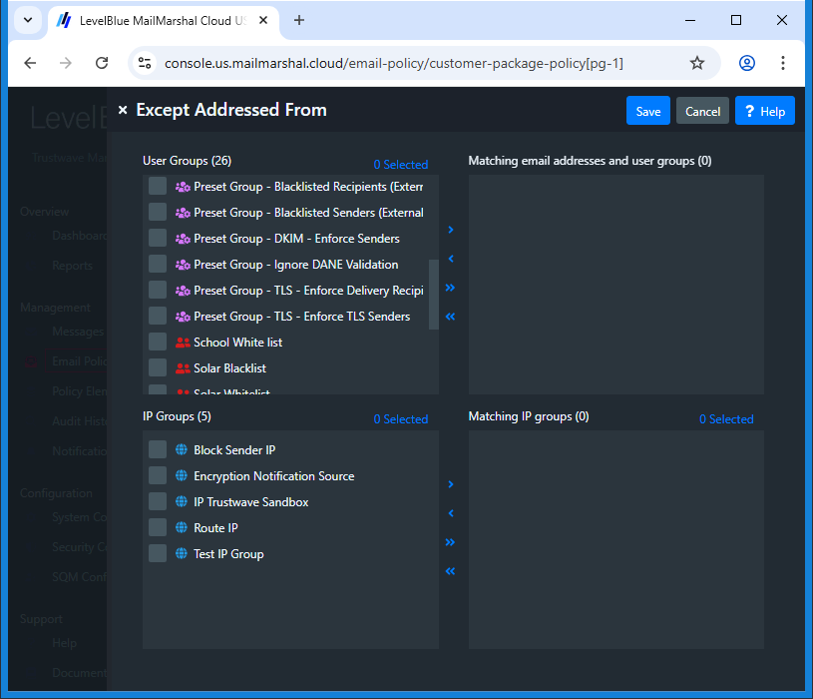This screenshot has height=699, width=813.
Task: Check the Route IP checkbox
Action: click(158, 528)
